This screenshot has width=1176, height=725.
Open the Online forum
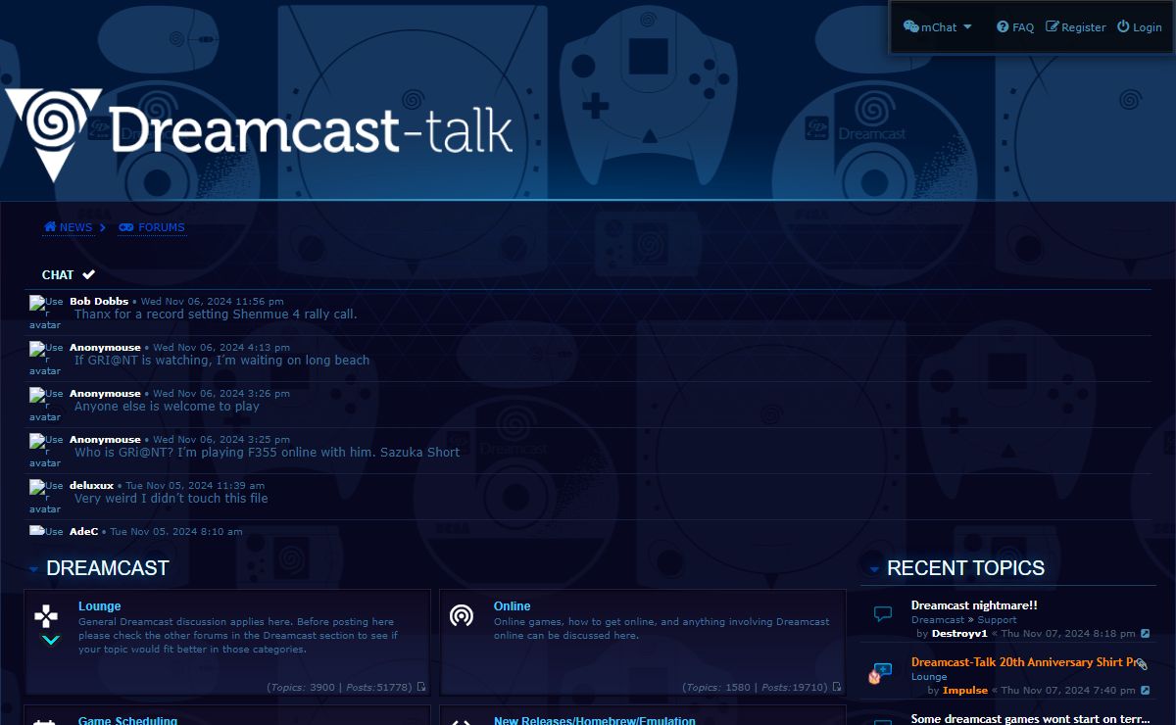point(512,606)
